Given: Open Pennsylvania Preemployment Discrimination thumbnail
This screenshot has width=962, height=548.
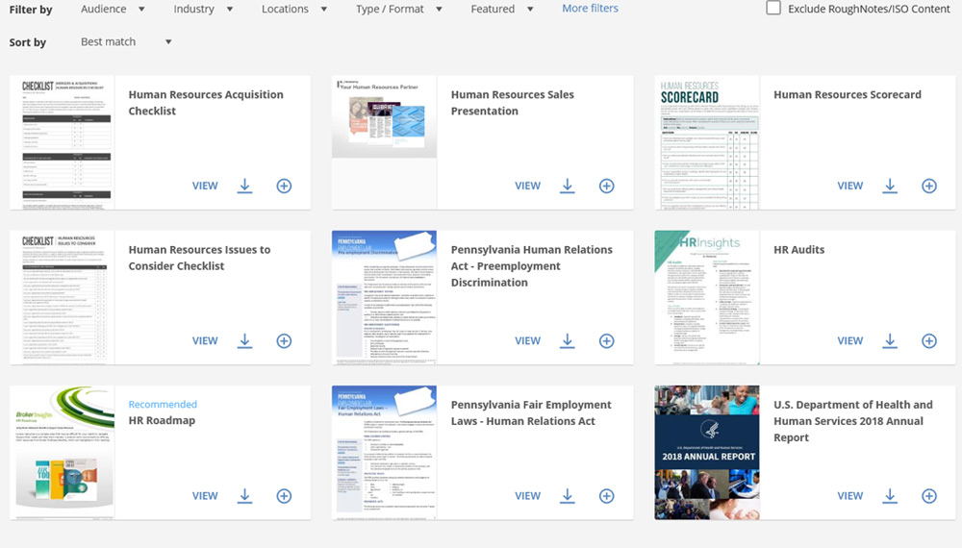Looking at the screenshot, I should (384, 297).
